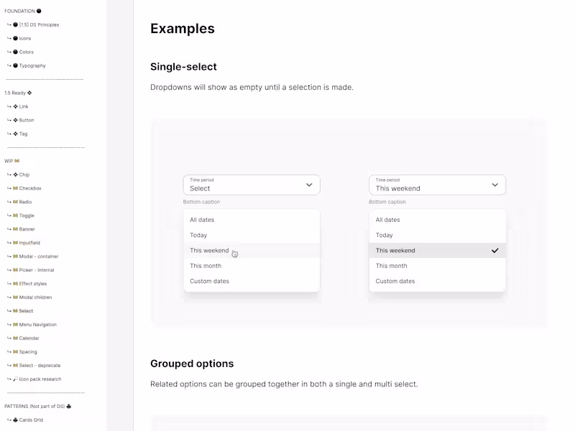
Task: Open the Cards Grid pattern page
Action: coord(30,420)
